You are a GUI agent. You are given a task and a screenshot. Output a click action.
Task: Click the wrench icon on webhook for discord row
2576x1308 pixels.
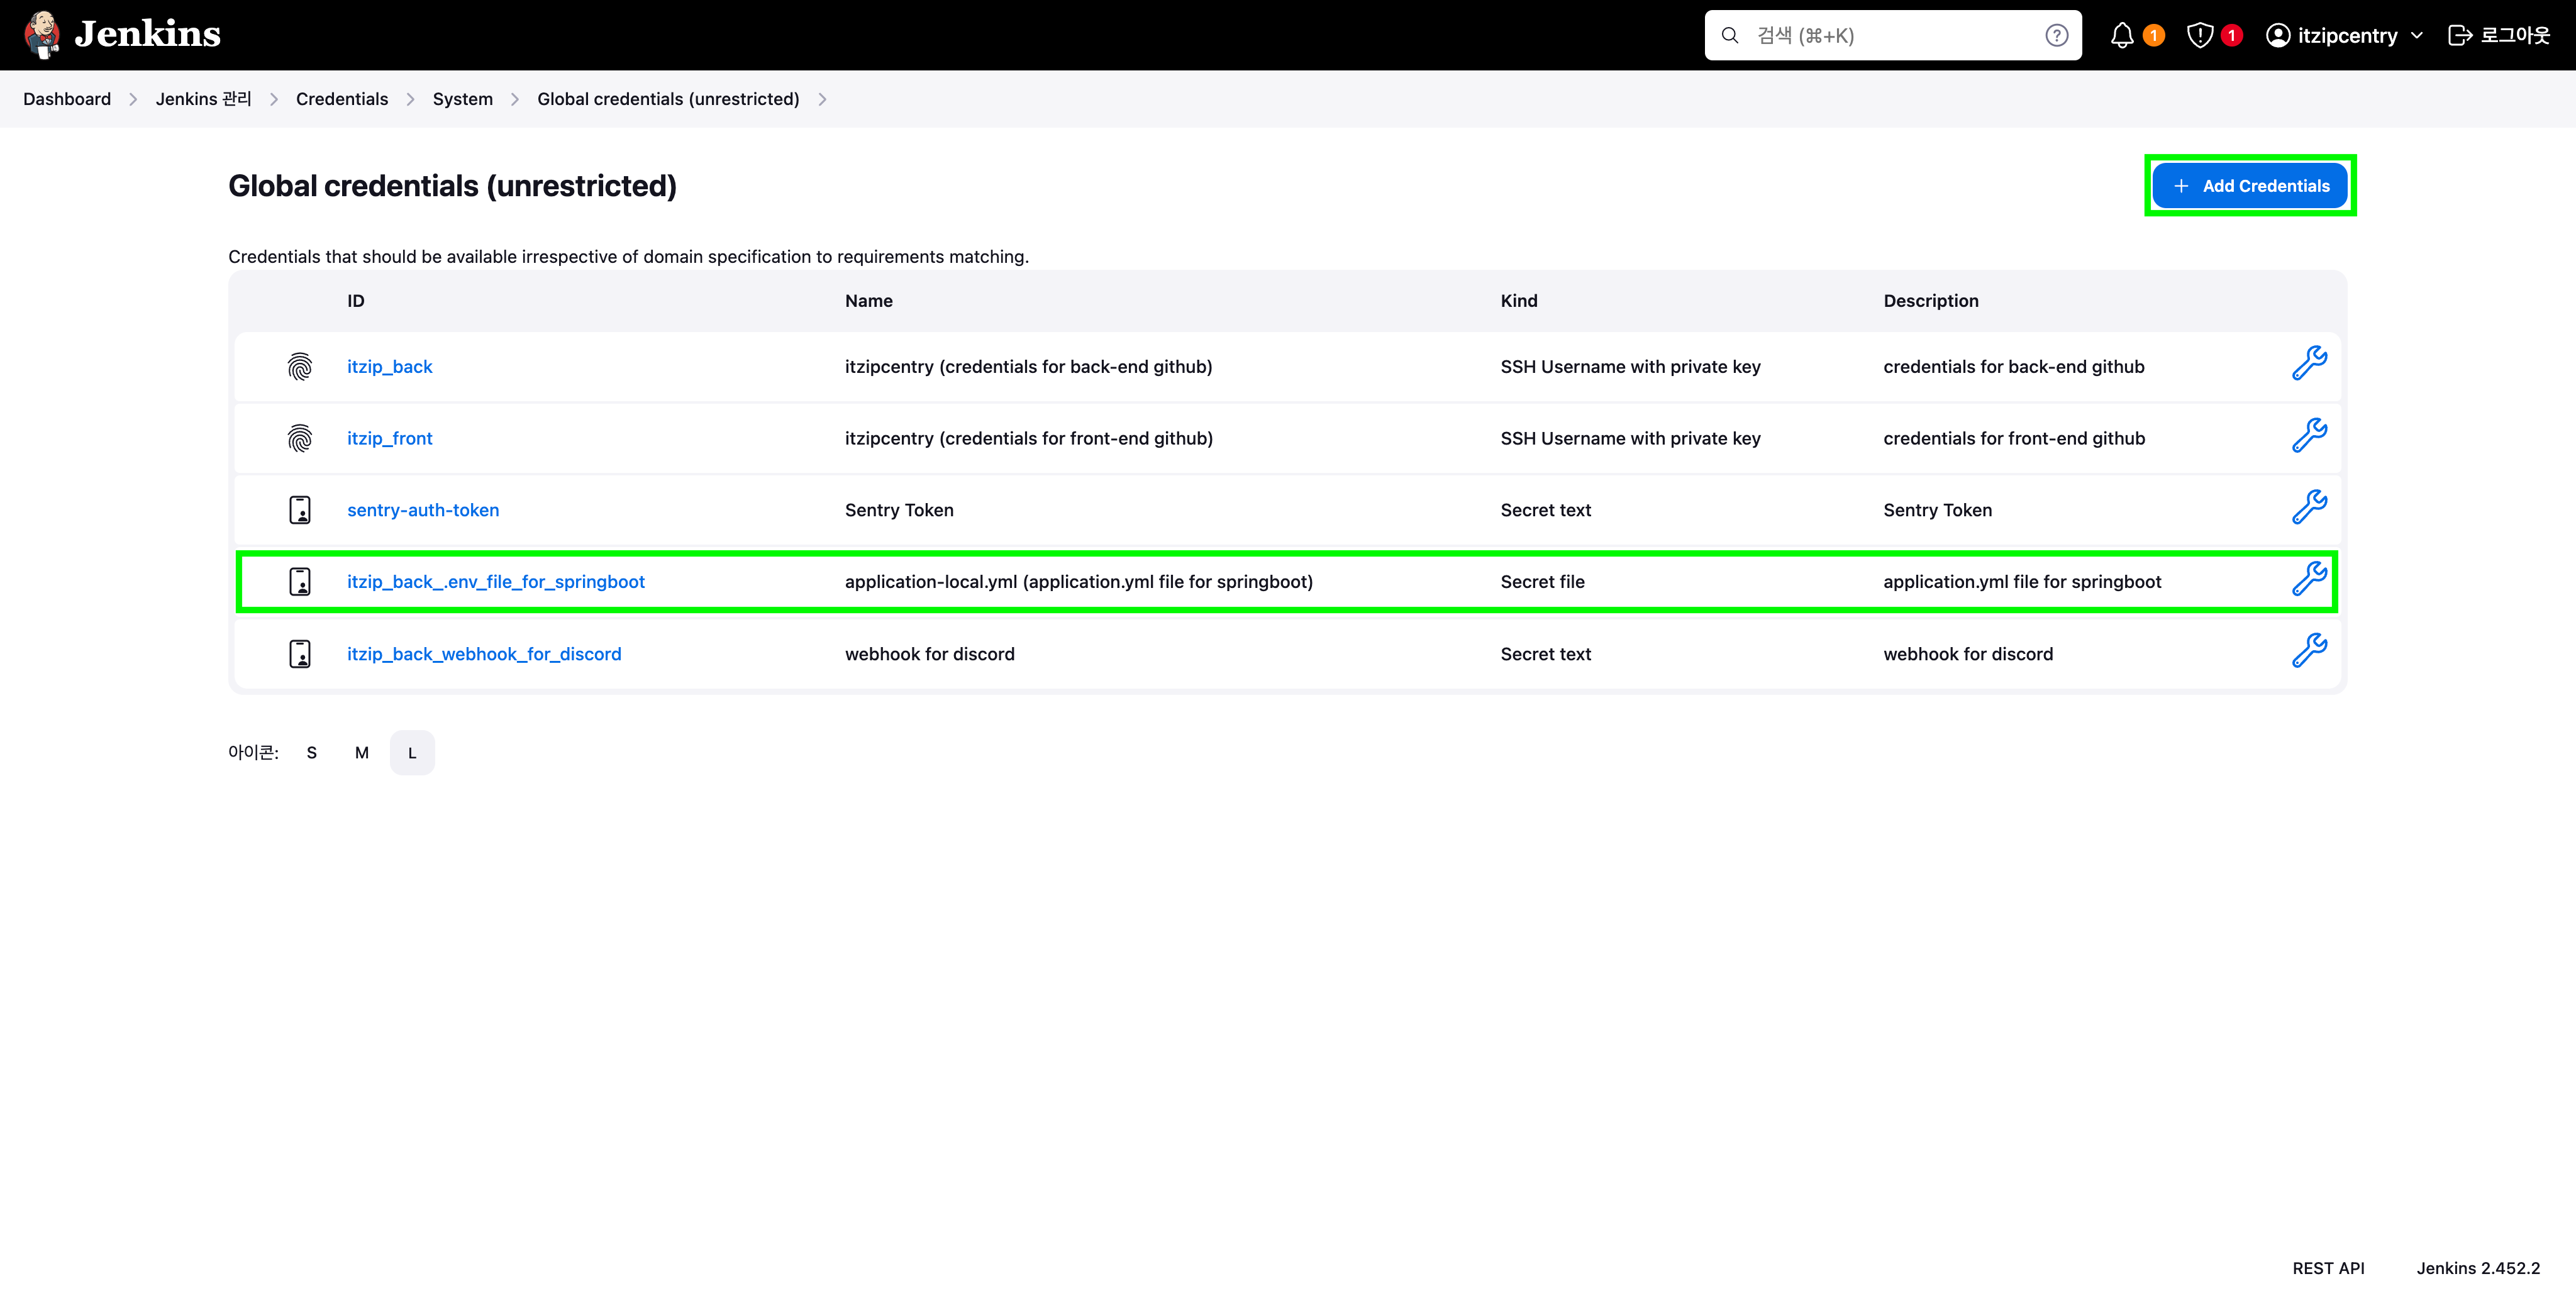[2310, 651]
